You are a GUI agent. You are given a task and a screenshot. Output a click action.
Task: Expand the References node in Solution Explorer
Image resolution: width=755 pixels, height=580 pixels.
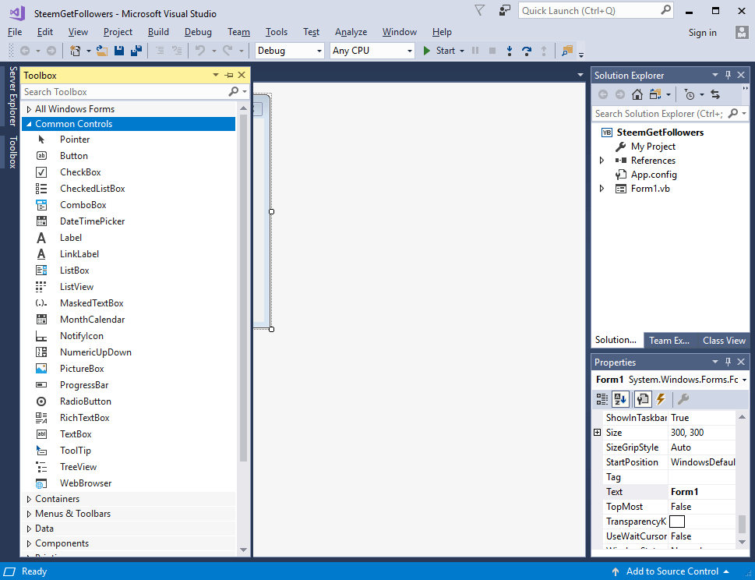(602, 161)
